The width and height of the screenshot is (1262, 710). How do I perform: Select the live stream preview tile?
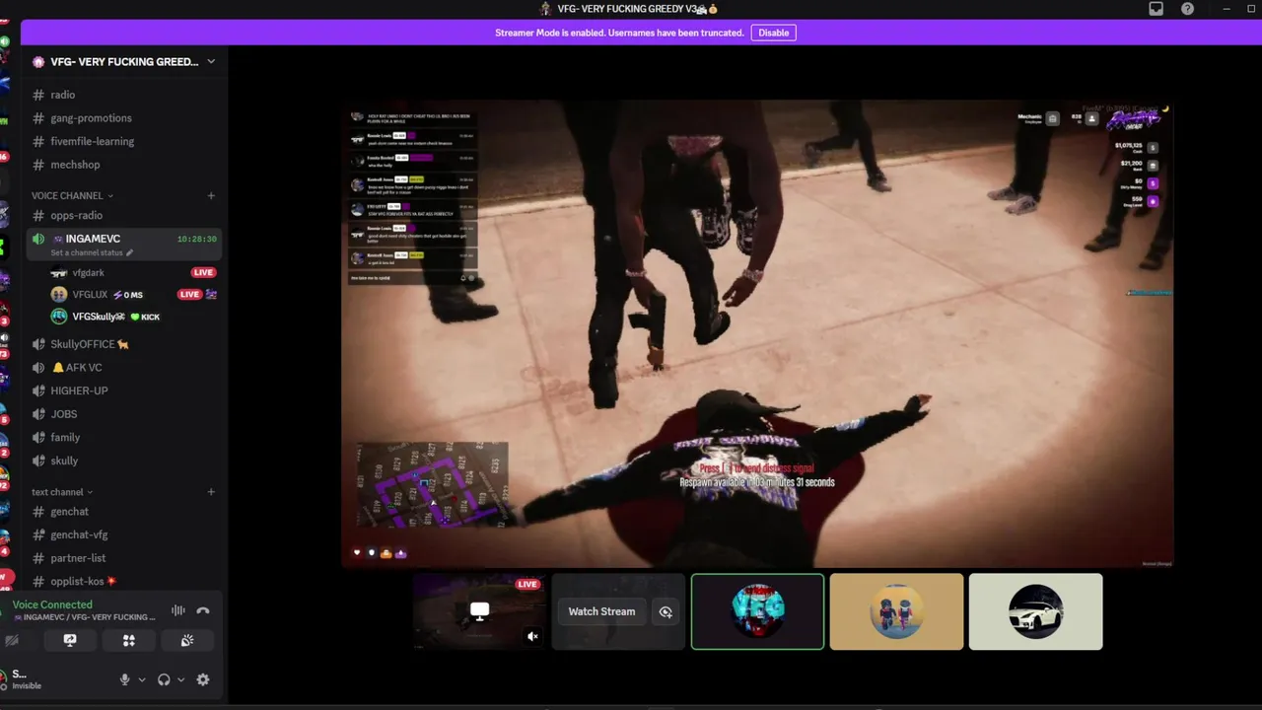[479, 611]
